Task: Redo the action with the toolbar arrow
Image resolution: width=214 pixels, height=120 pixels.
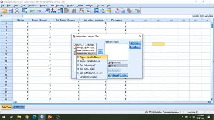Action: (39, 11)
